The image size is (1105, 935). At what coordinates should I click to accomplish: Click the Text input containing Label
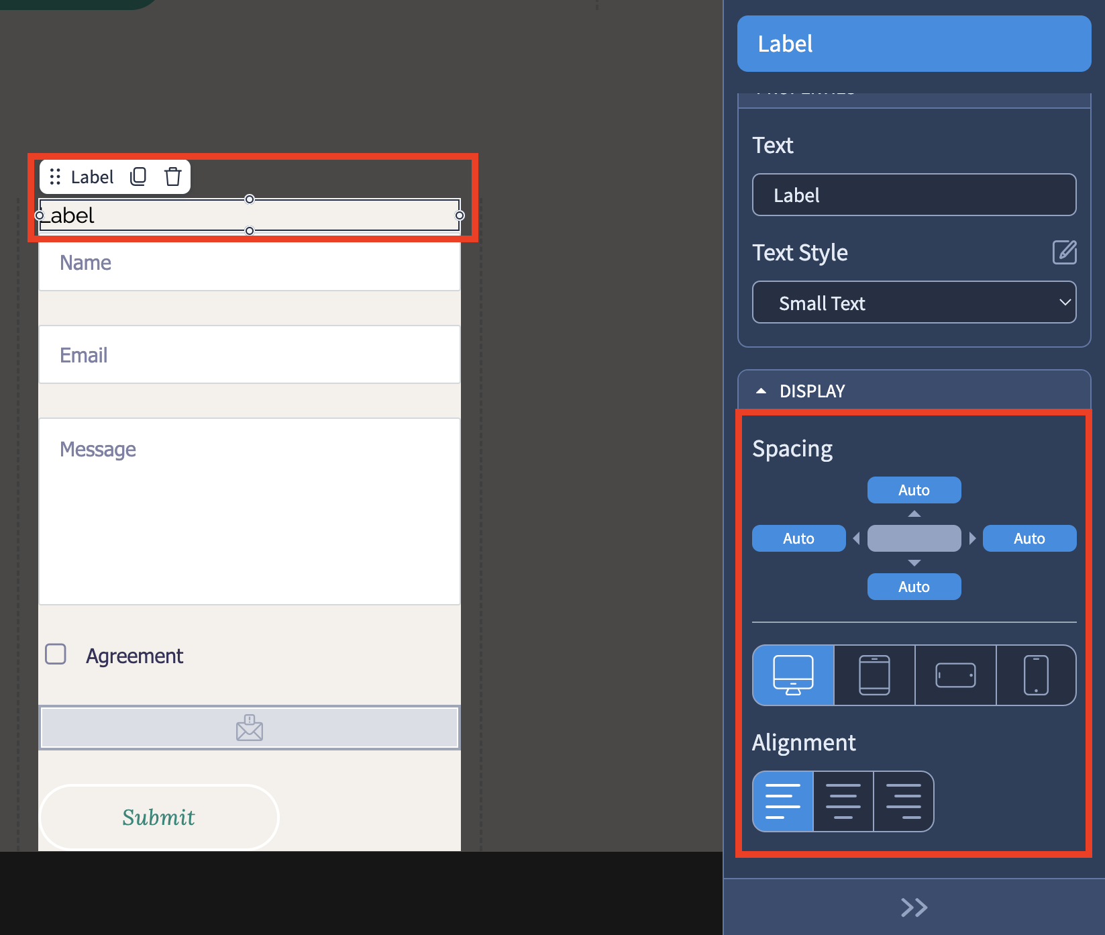(914, 195)
